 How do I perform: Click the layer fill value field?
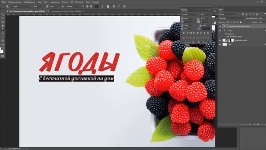pyautogui.click(x=261, y=22)
